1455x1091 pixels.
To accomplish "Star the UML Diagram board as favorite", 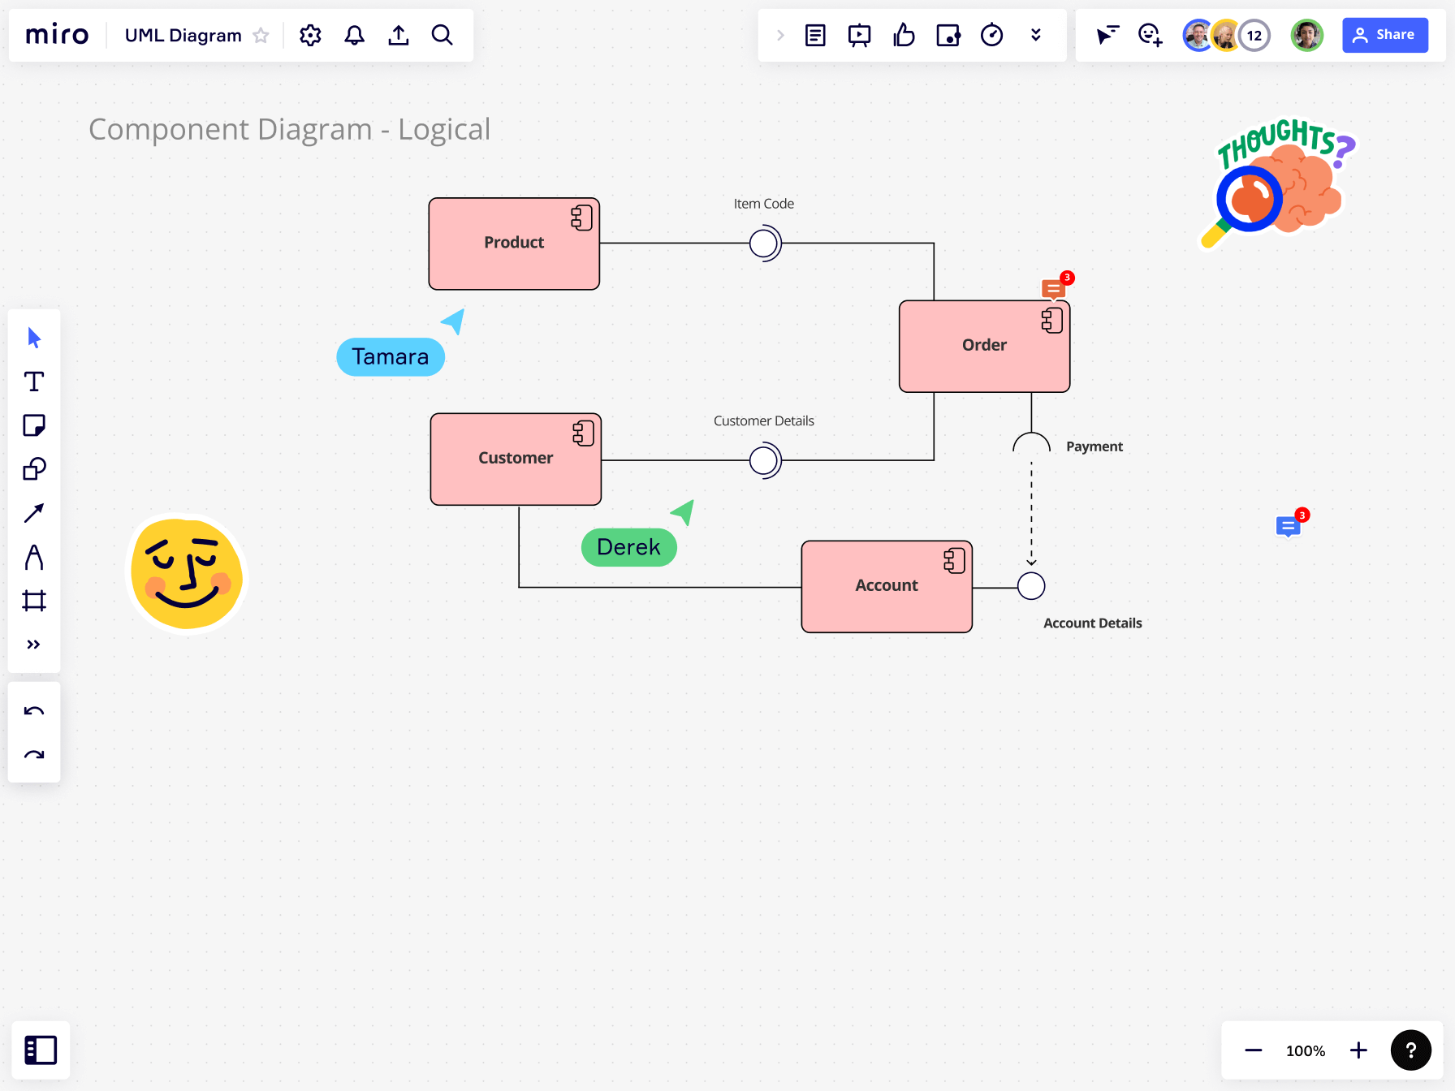I will coord(261,35).
